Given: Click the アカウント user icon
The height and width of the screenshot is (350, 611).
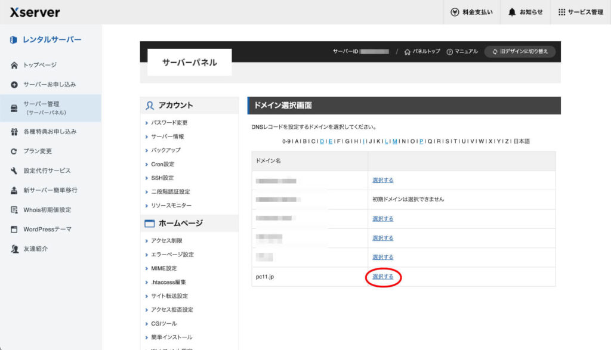Looking at the screenshot, I should (150, 106).
